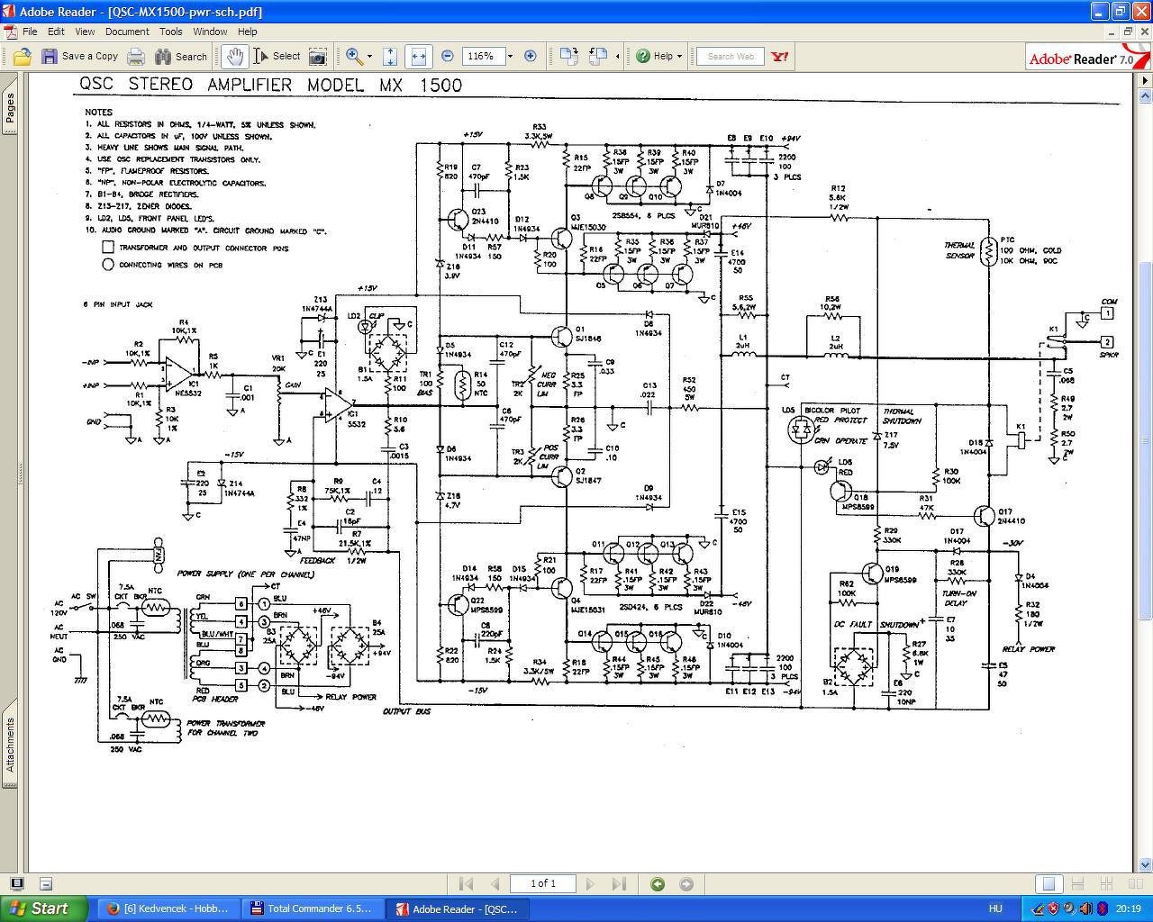Toggle the Pages side panel
This screenshot has height=922, width=1153.
coord(10,108)
